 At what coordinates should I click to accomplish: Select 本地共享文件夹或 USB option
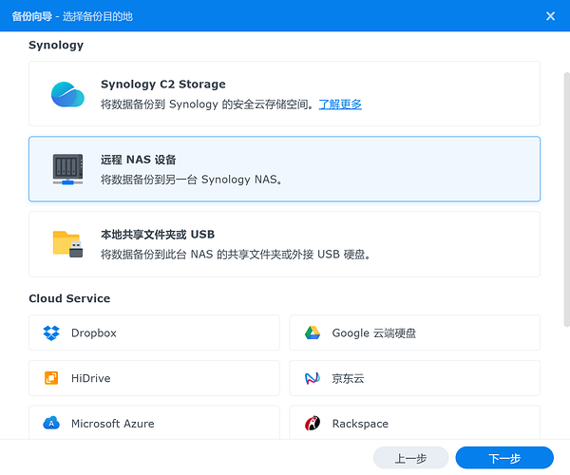click(x=285, y=243)
